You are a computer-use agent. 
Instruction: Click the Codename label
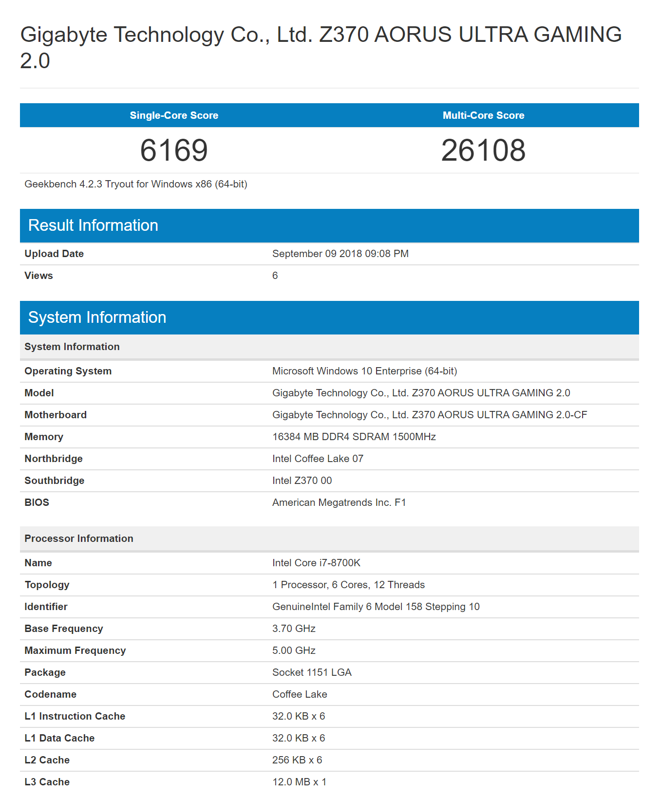point(50,694)
